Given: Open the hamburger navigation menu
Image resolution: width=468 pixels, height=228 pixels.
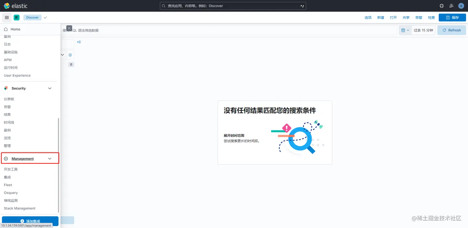Looking at the screenshot, I should [6, 17].
